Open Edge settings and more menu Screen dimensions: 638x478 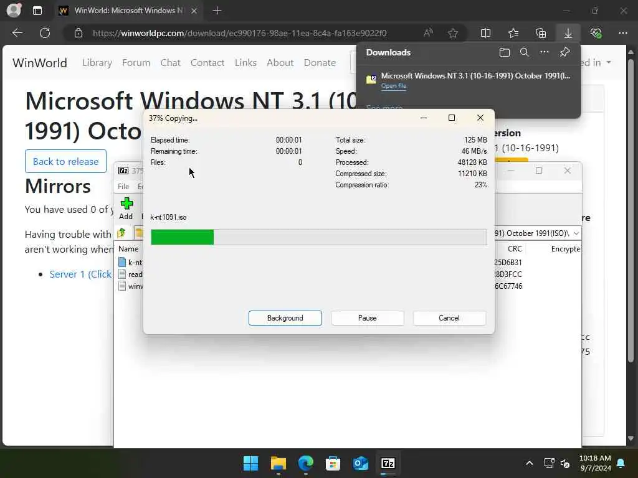(623, 33)
